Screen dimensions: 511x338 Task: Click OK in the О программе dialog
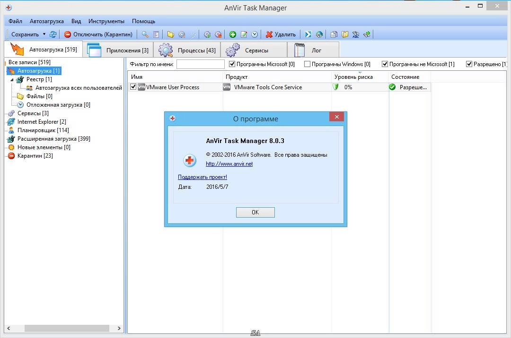click(255, 212)
